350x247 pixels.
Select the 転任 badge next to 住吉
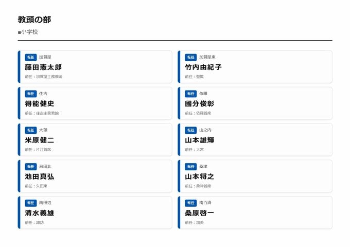click(30, 94)
